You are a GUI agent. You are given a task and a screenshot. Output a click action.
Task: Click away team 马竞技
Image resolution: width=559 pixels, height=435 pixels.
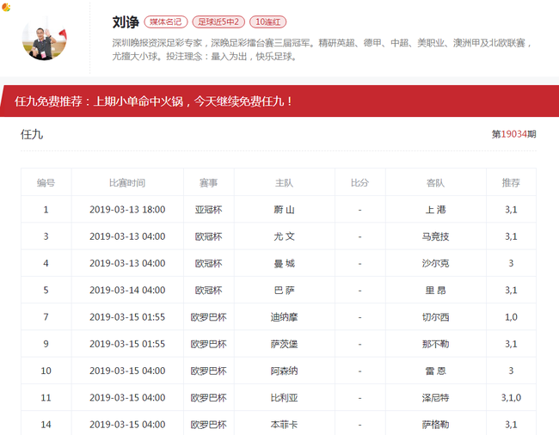(x=435, y=236)
